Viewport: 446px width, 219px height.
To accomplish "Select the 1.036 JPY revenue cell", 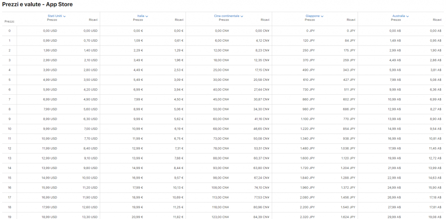I will click(x=348, y=148).
